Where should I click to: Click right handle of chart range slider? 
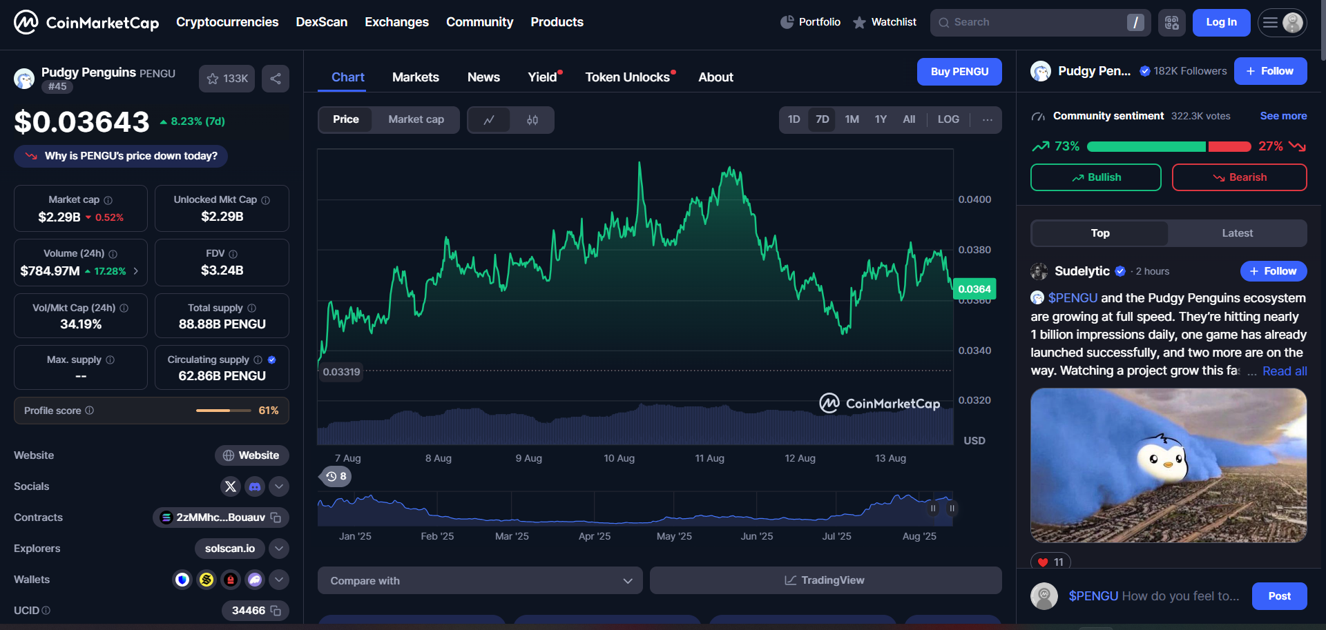952,509
